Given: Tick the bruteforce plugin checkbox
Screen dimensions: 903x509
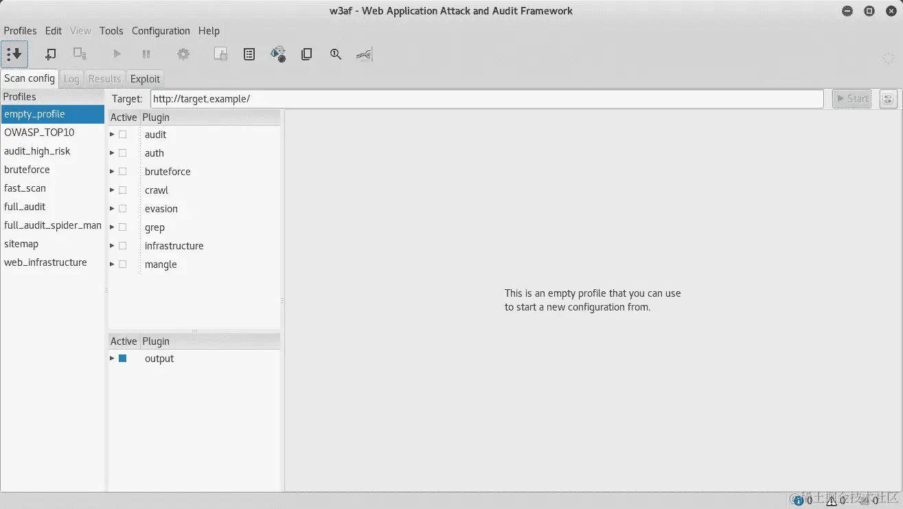Looking at the screenshot, I should click(x=123, y=172).
